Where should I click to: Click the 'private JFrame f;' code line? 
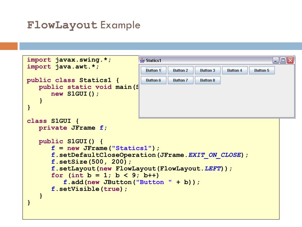(73, 128)
